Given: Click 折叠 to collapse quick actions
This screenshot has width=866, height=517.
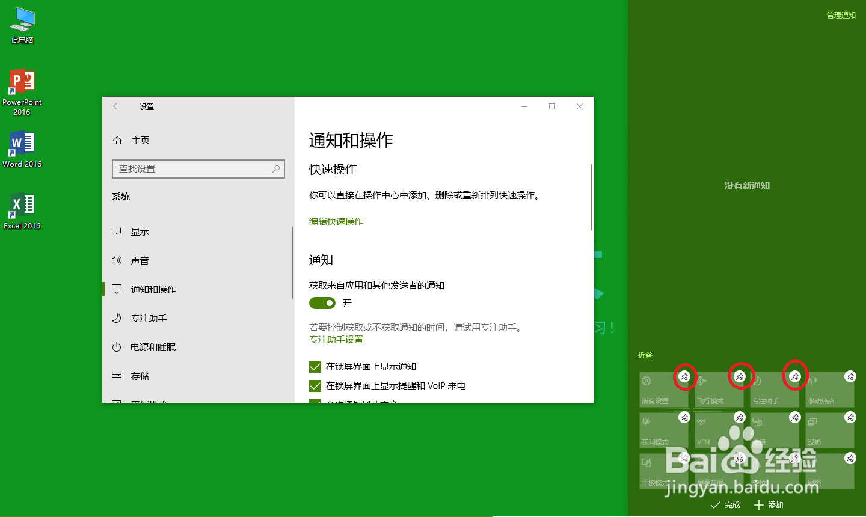Looking at the screenshot, I should point(645,355).
